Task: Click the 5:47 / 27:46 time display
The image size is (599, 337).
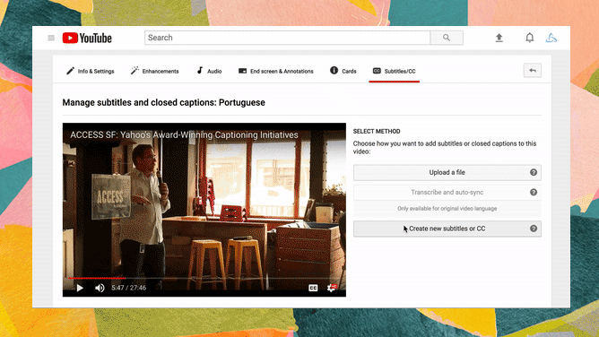Action: pyautogui.click(x=129, y=288)
